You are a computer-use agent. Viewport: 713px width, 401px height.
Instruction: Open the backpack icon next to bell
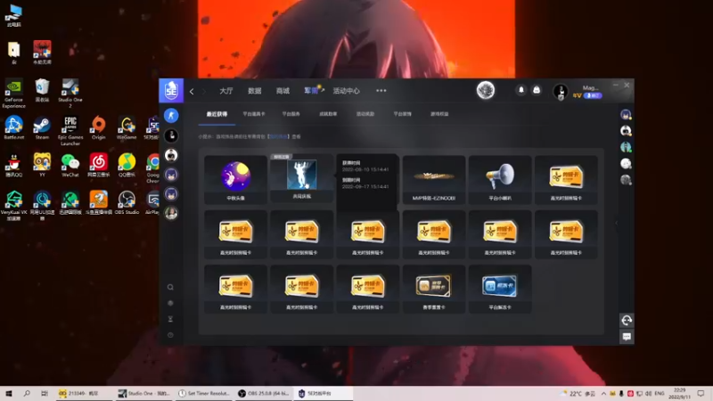(x=537, y=90)
